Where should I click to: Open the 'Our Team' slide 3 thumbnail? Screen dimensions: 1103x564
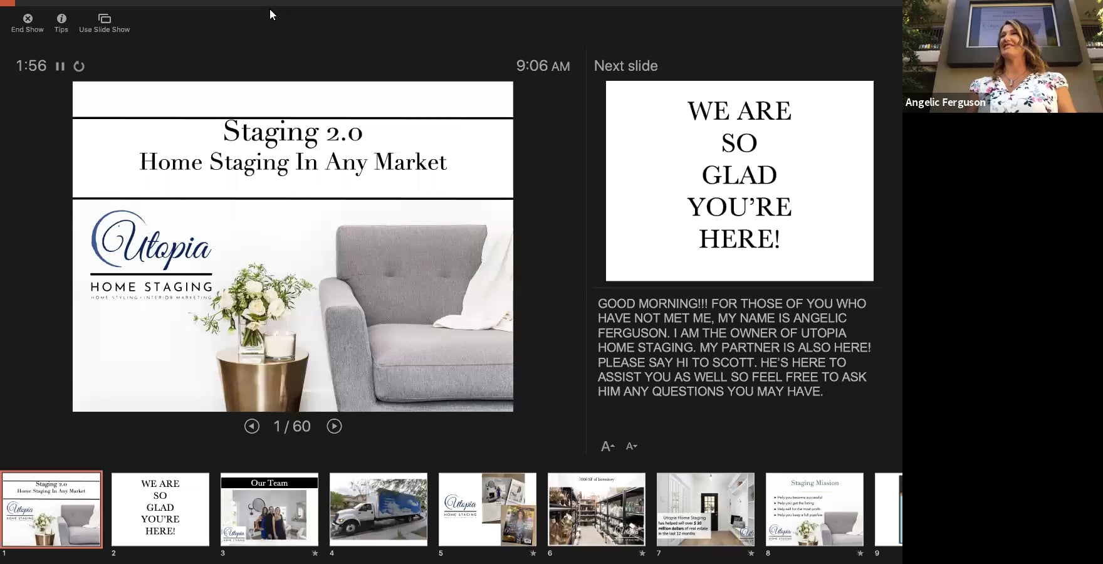click(269, 509)
